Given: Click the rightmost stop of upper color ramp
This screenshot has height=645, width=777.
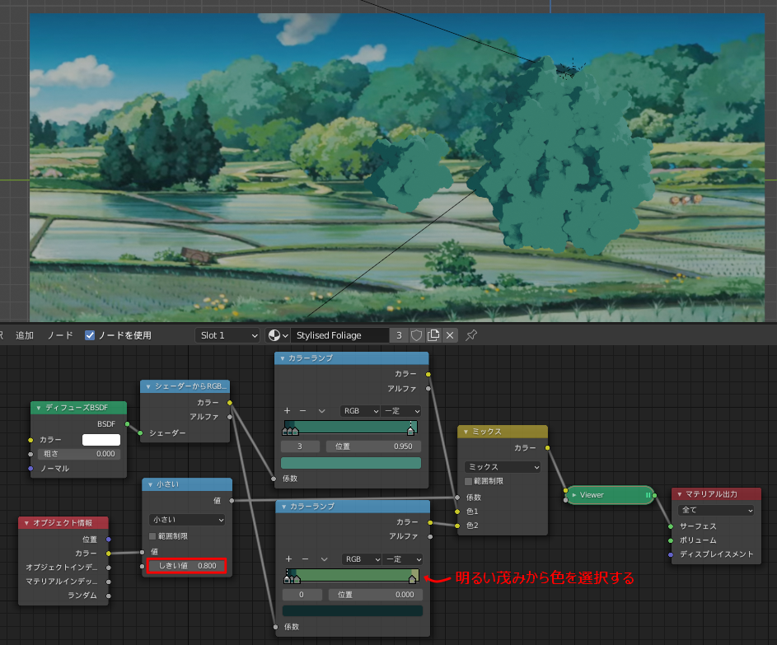Looking at the screenshot, I should coord(410,430).
